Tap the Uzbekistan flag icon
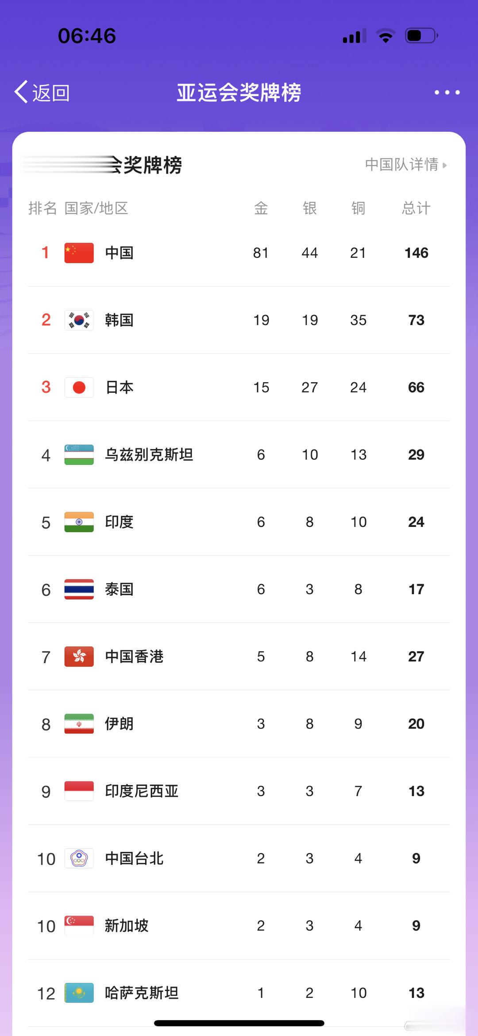The width and height of the screenshot is (478, 1036). pyautogui.click(x=79, y=454)
